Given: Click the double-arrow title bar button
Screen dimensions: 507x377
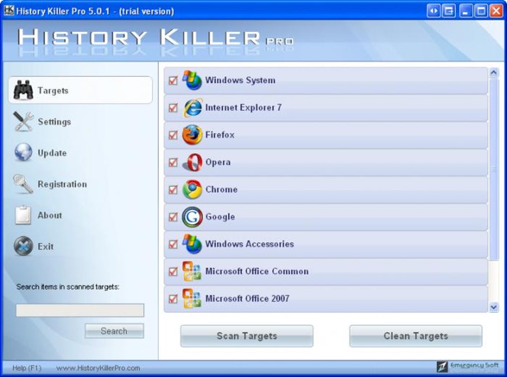Looking at the screenshot, I should click(433, 11).
